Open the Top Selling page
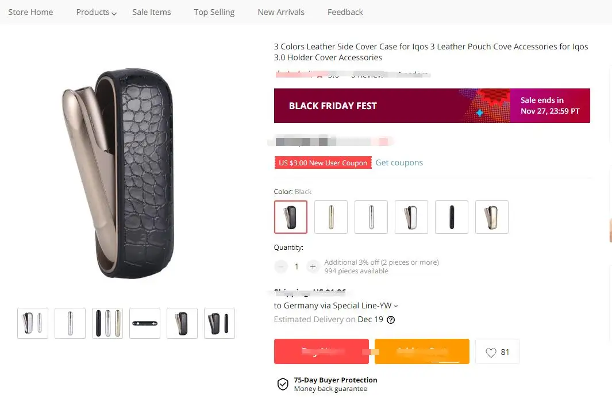612x406 pixels. [214, 12]
